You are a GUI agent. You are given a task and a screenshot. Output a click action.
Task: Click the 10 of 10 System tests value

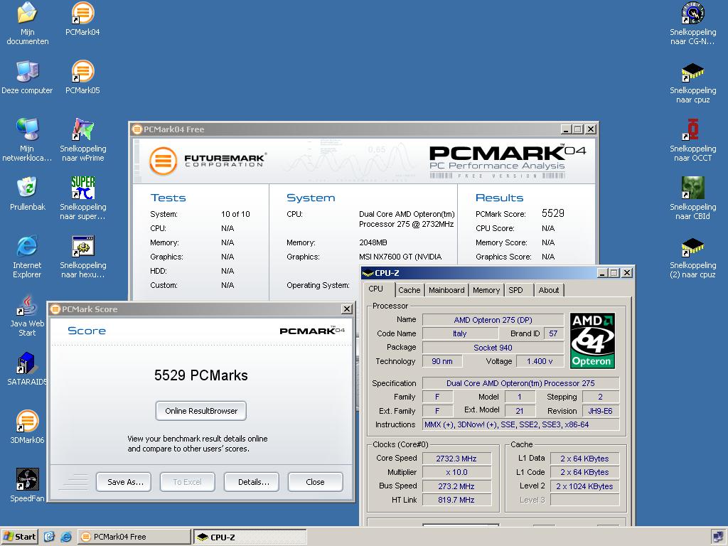[x=235, y=214]
